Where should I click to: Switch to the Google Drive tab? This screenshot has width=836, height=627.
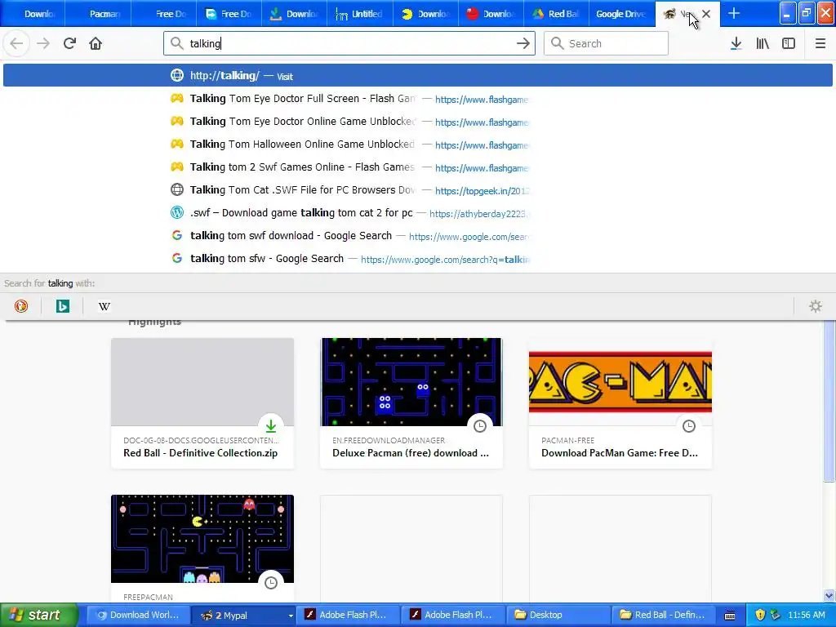coord(621,14)
